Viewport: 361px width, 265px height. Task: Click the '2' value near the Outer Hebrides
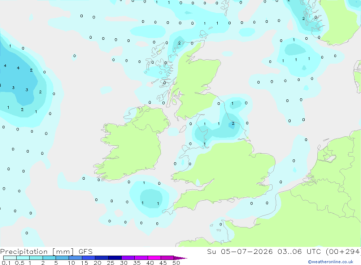pos(179,43)
